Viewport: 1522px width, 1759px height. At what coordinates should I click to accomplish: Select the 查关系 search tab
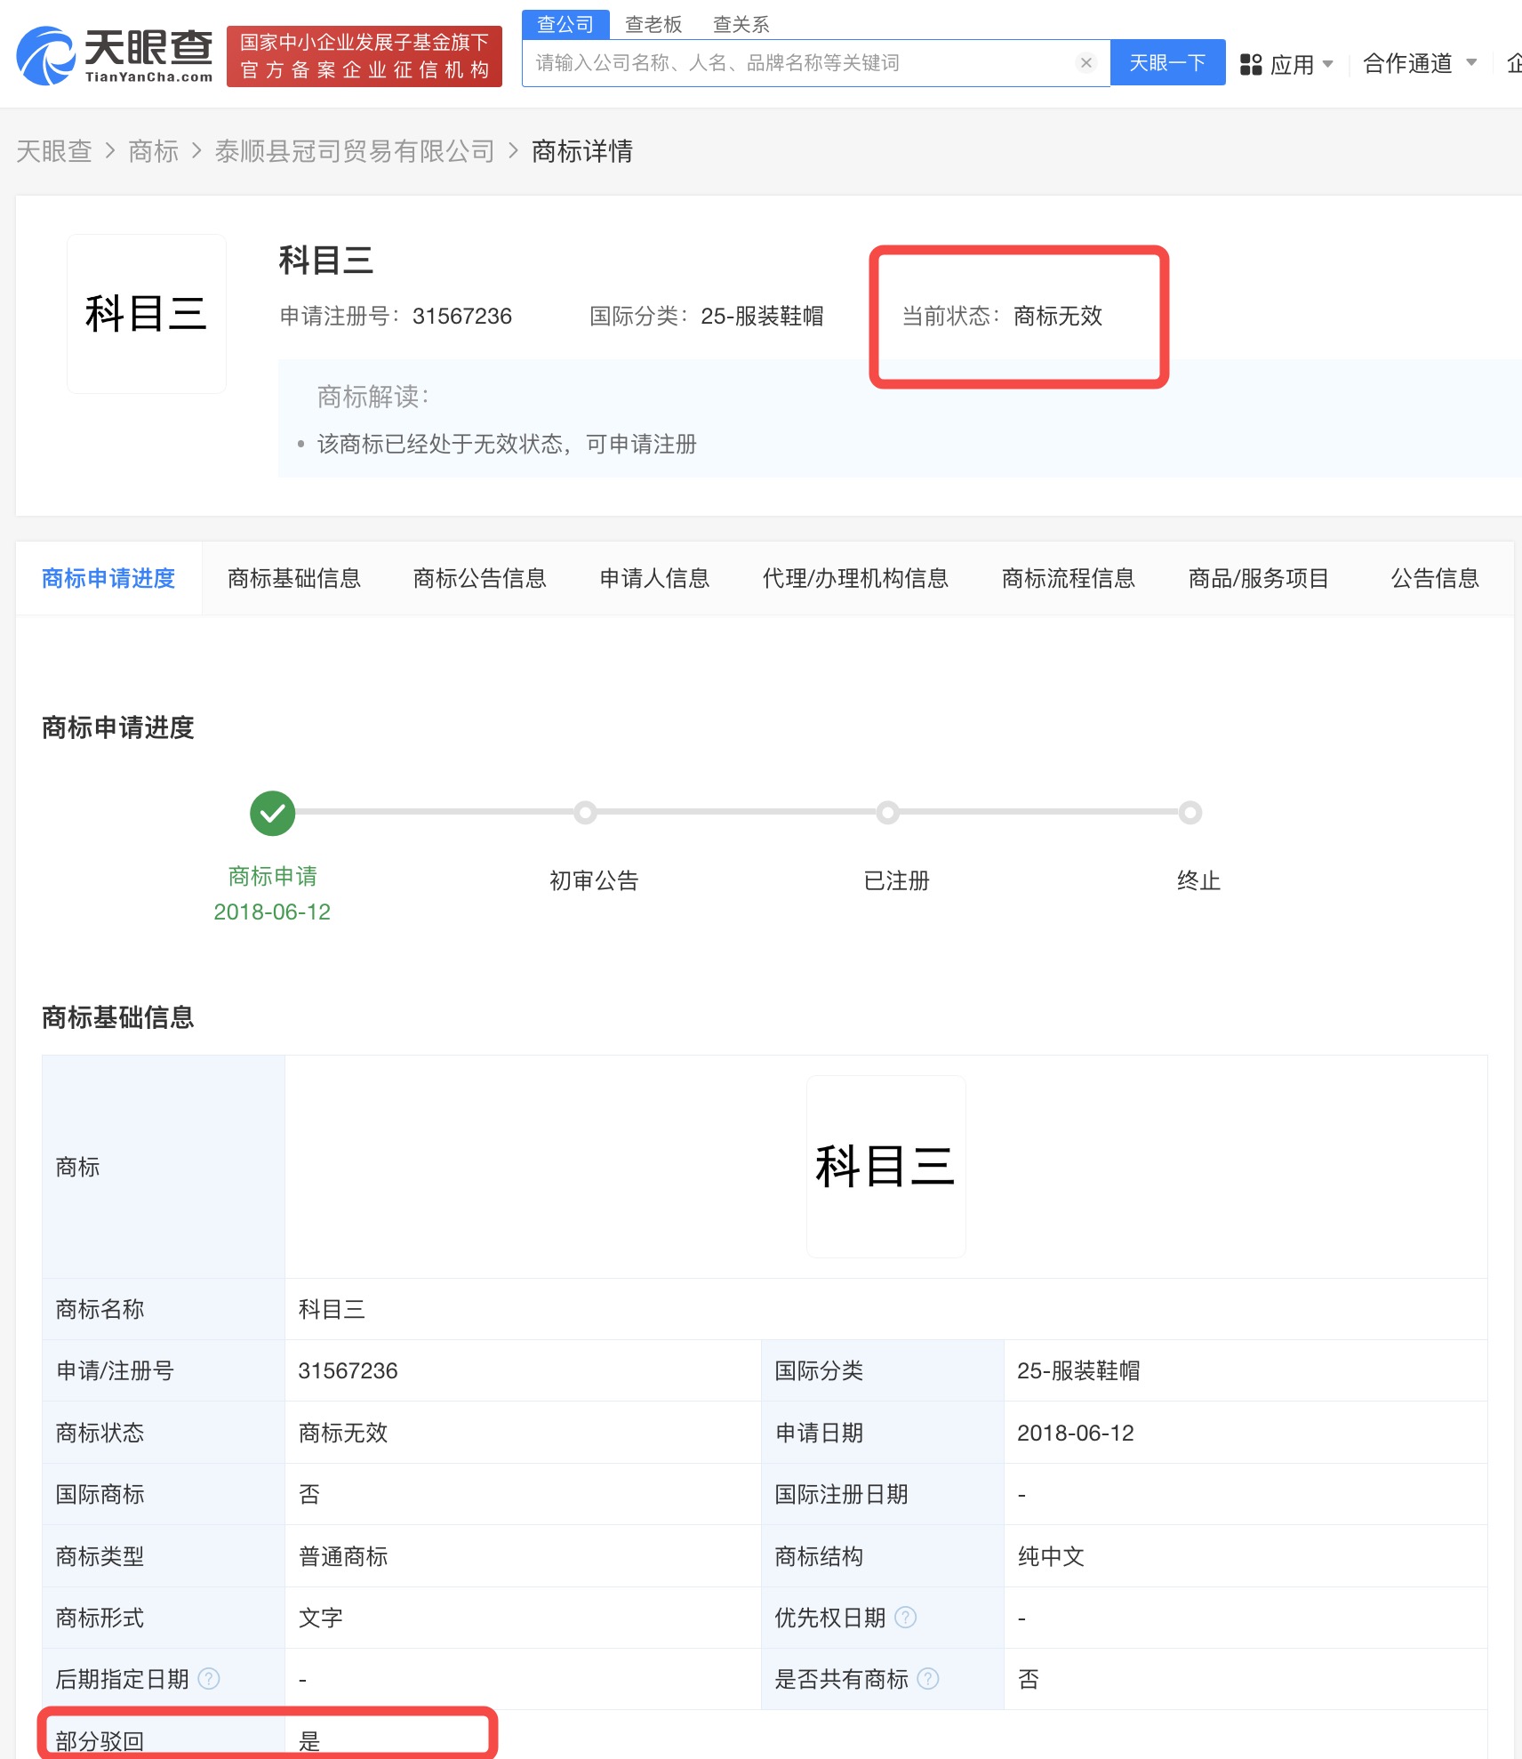[741, 24]
